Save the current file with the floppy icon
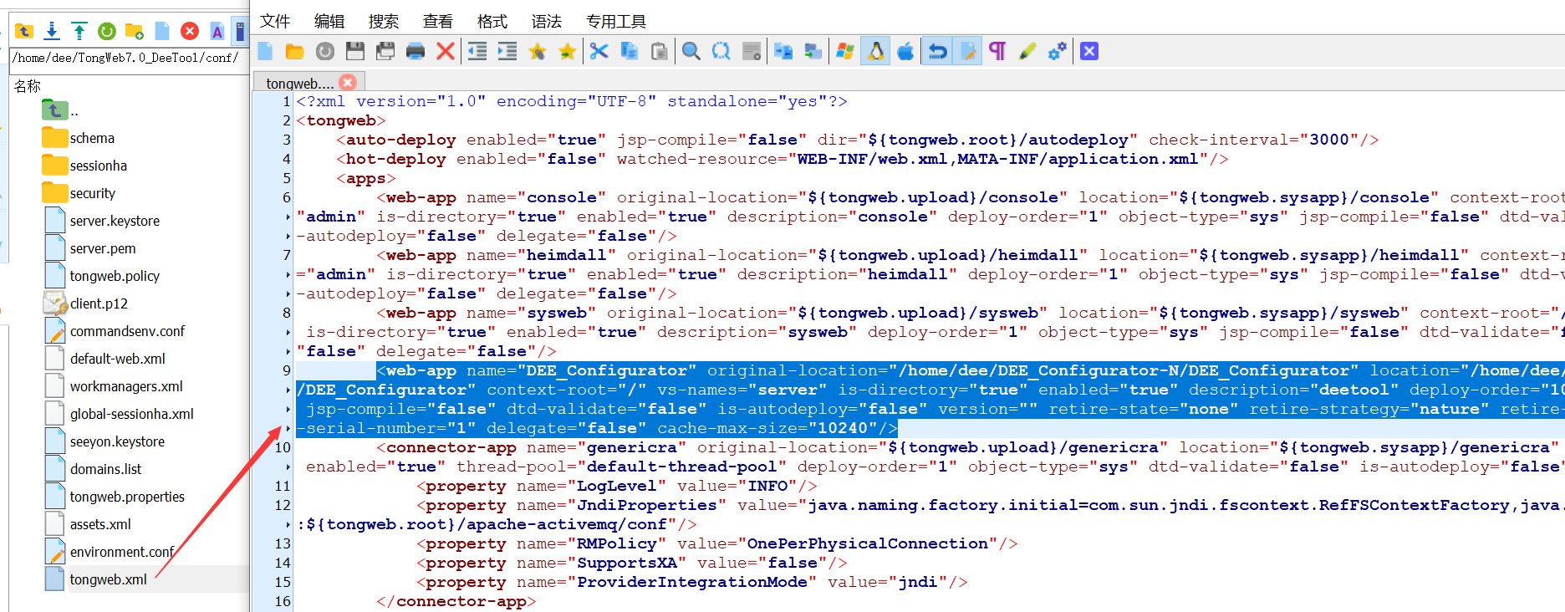 355,51
